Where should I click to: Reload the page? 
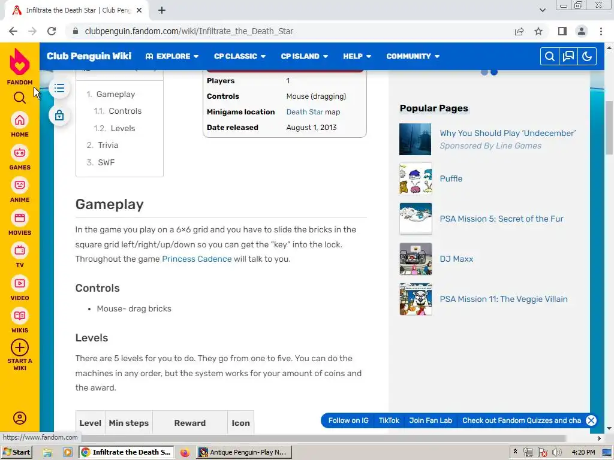point(52,31)
